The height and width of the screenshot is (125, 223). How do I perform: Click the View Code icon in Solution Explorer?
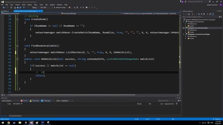tap(208, 14)
